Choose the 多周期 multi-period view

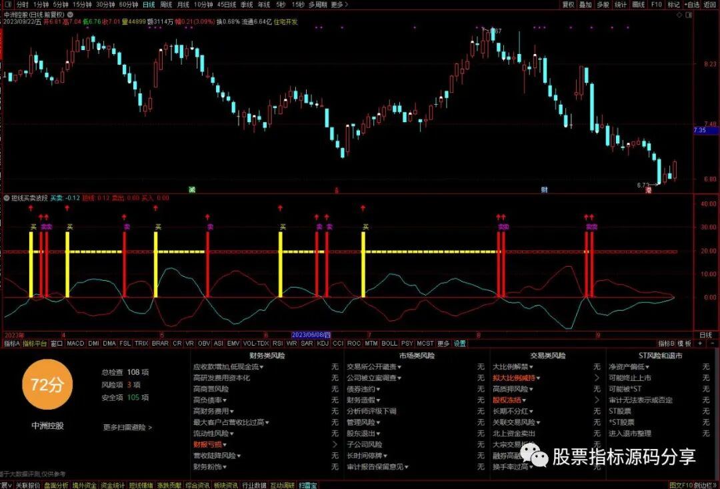pos(317,5)
